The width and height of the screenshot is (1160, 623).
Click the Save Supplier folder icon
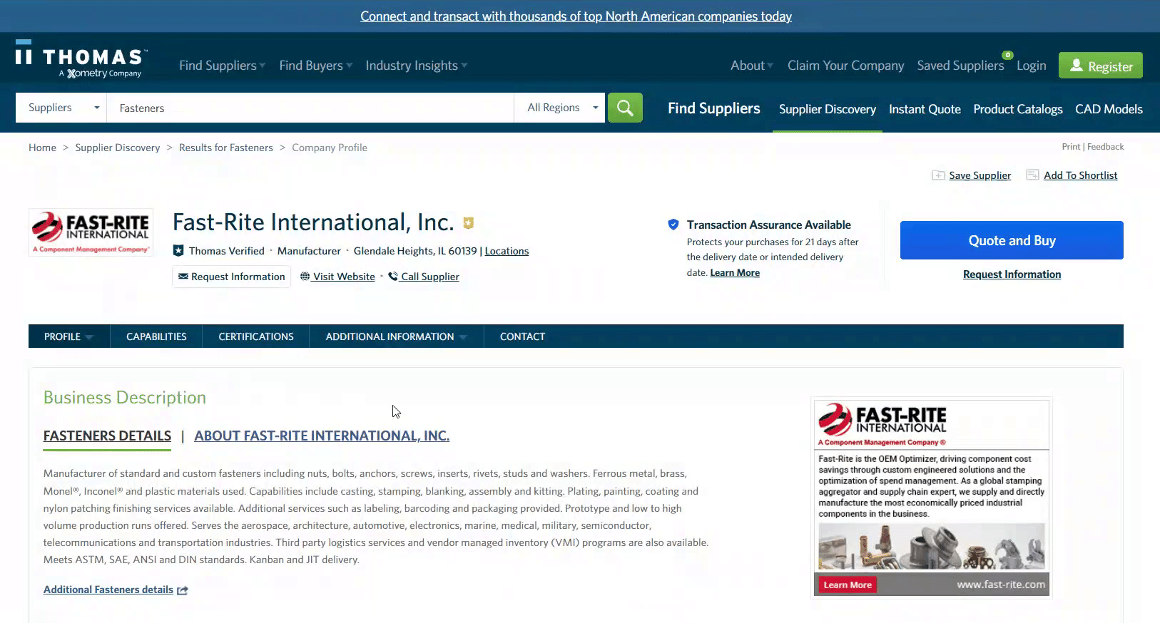(x=938, y=175)
